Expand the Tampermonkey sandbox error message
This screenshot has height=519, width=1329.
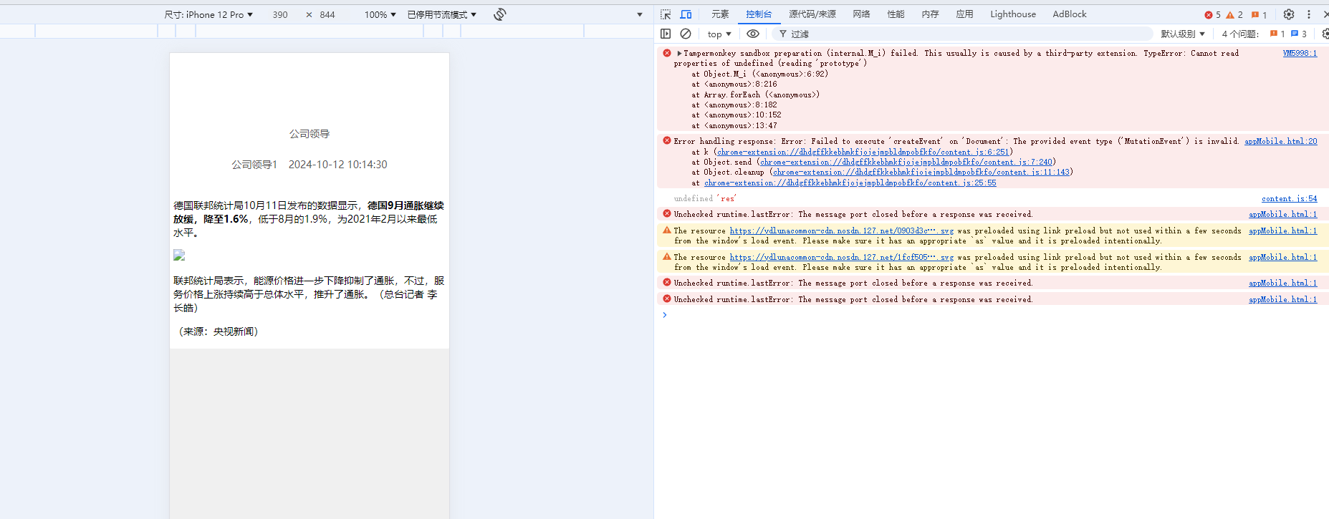(x=679, y=53)
